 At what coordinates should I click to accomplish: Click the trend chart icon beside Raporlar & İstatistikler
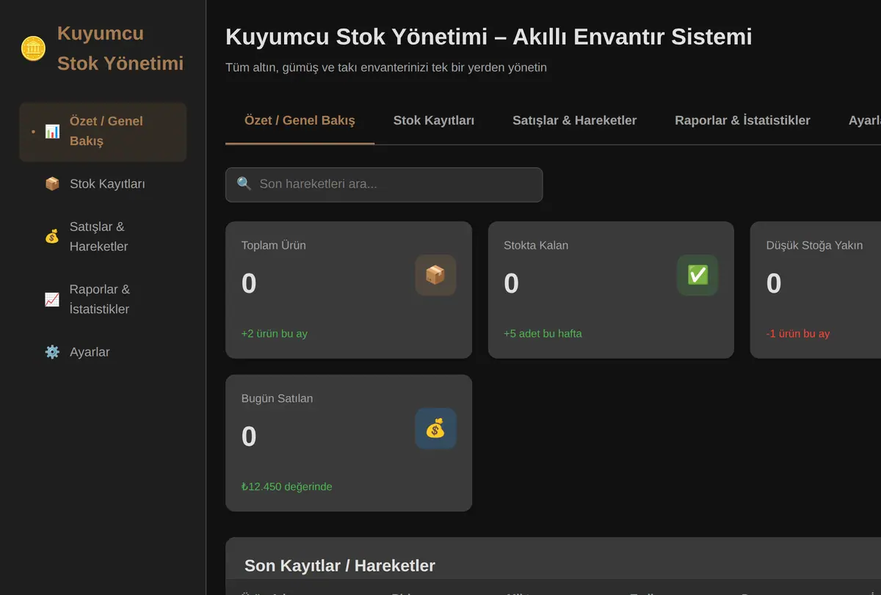52,299
